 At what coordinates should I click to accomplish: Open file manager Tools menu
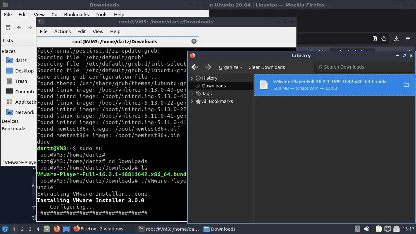pyautogui.click(x=101, y=15)
